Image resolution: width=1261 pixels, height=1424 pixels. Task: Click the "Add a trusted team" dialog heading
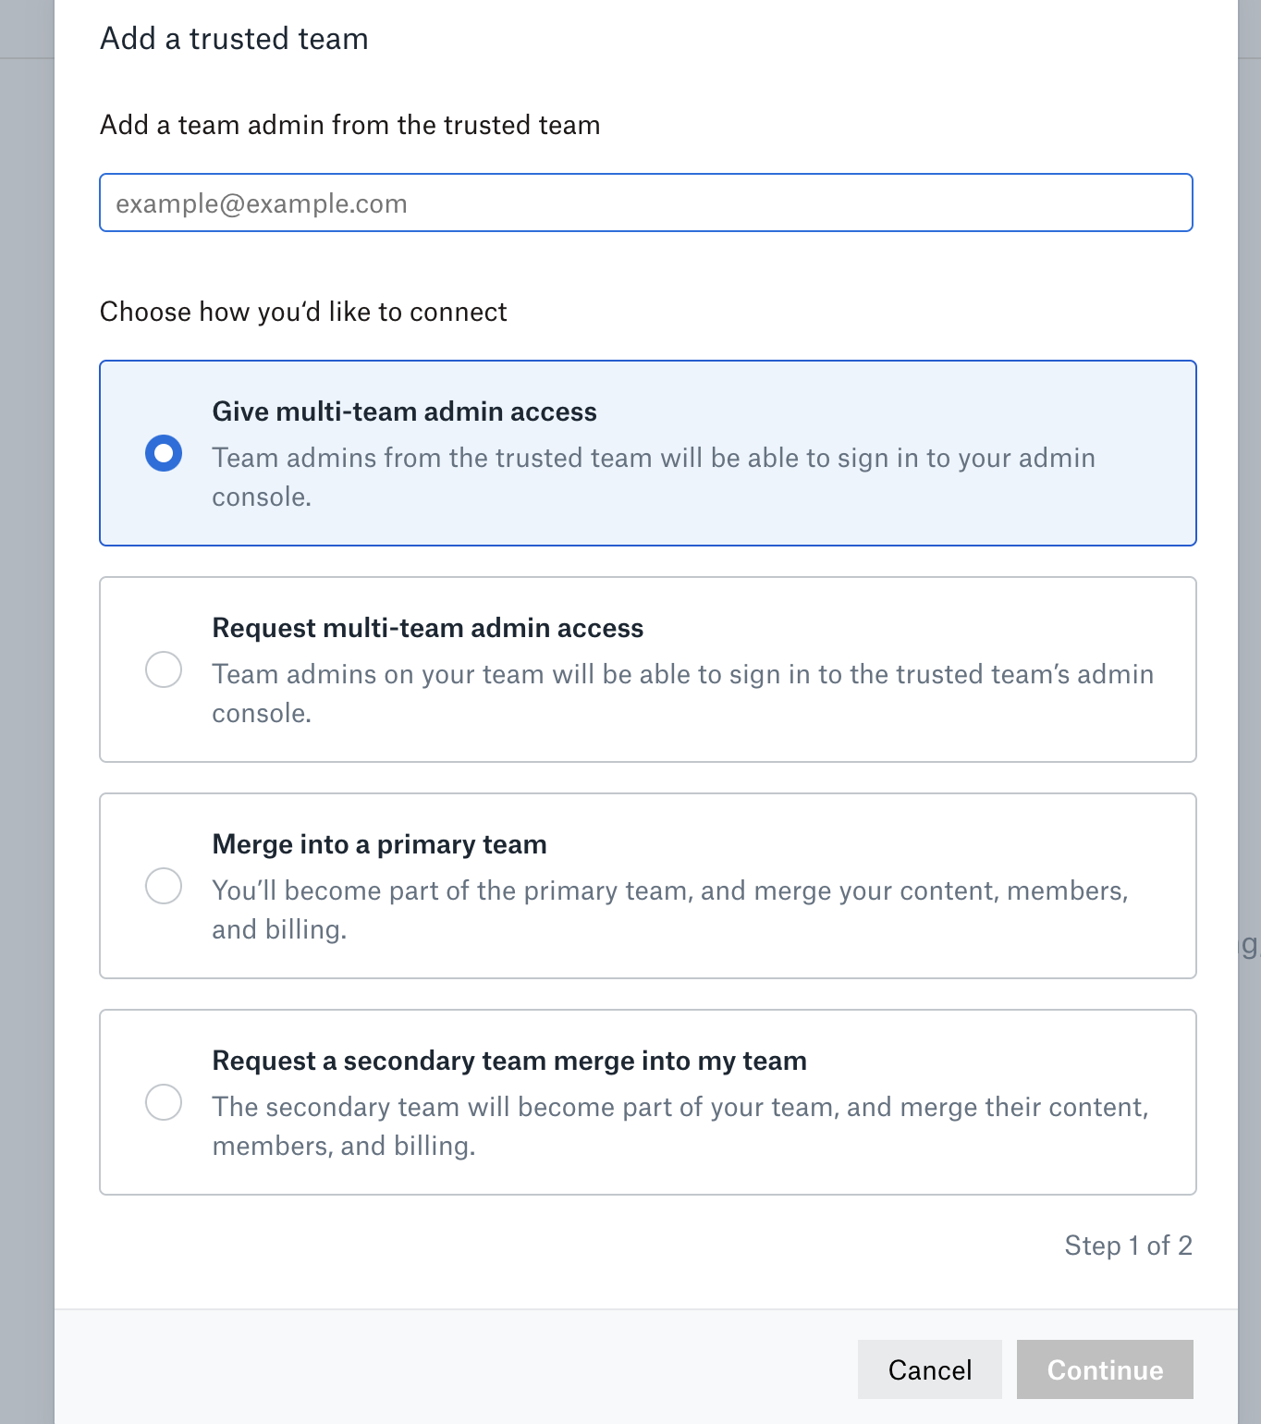click(234, 39)
